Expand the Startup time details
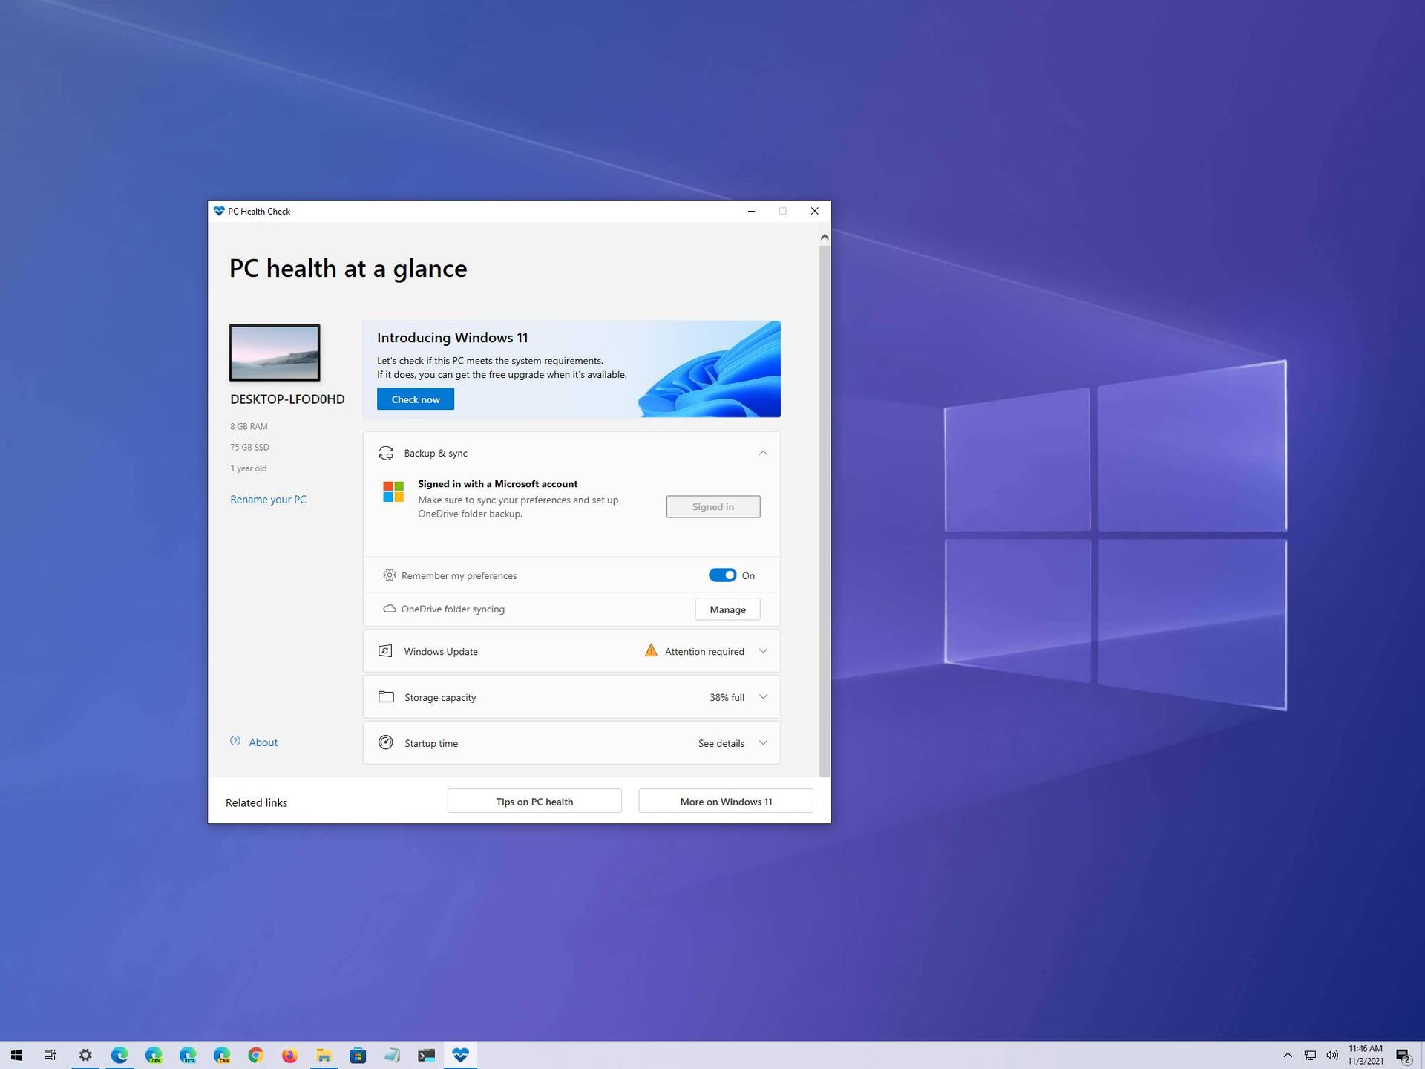Viewport: 1425px width, 1069px height. pos(761,742)
